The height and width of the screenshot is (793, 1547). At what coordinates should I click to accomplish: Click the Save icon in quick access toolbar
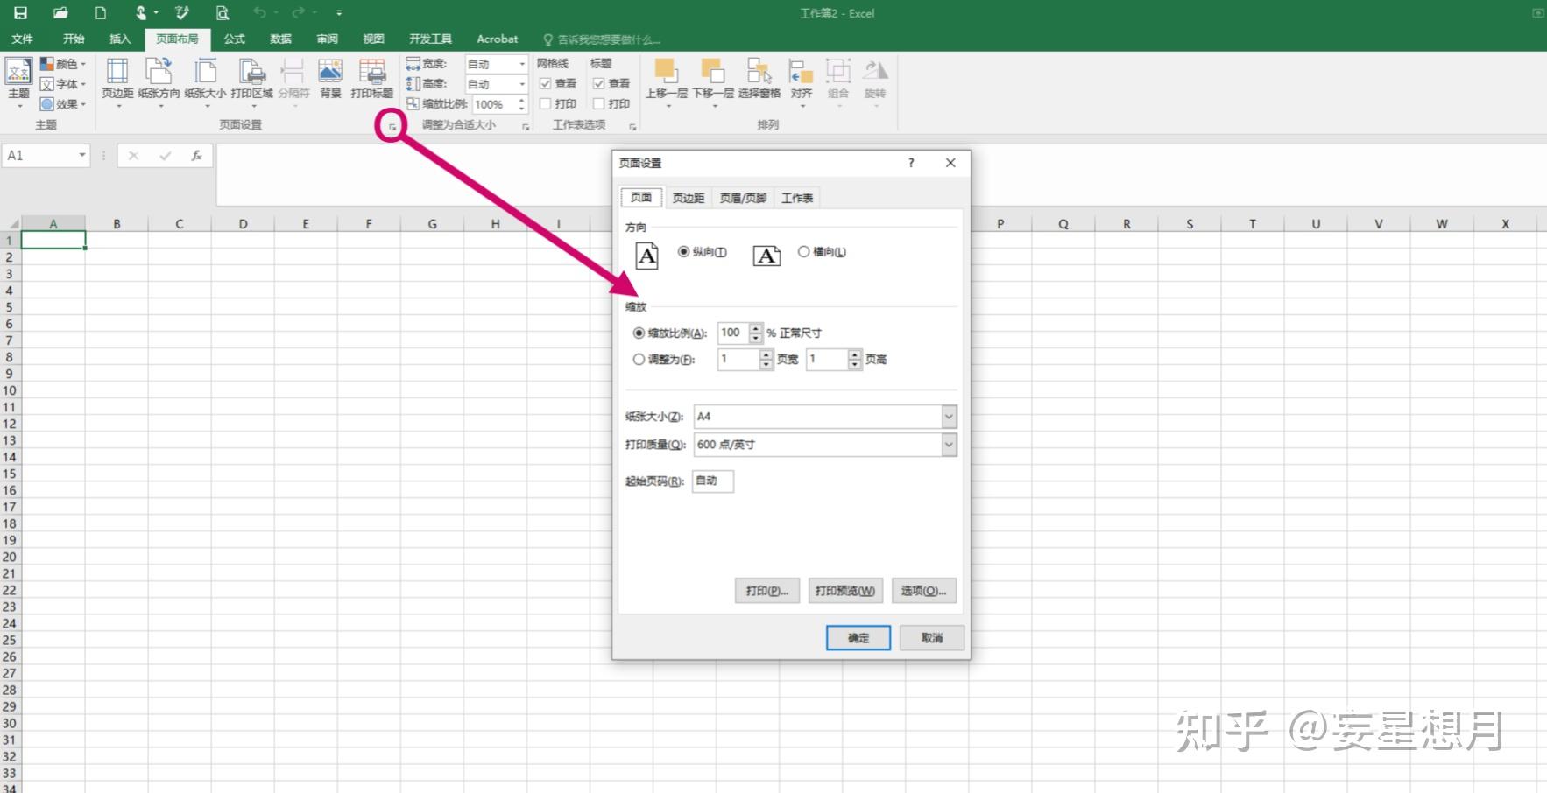(x=20, y=13)
